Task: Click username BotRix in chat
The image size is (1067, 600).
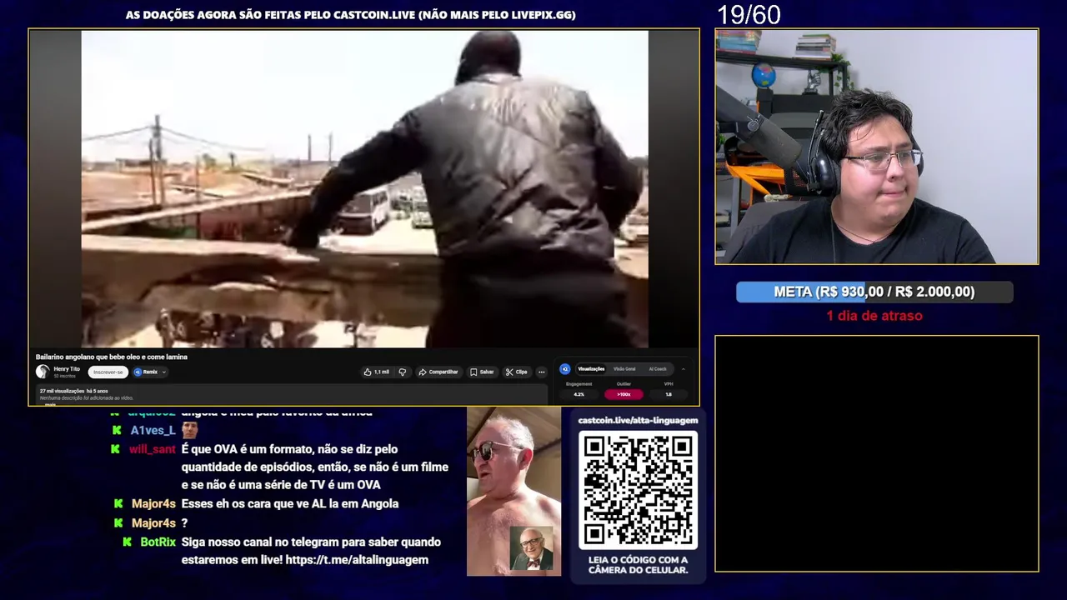Action: [x=158, y=542]
